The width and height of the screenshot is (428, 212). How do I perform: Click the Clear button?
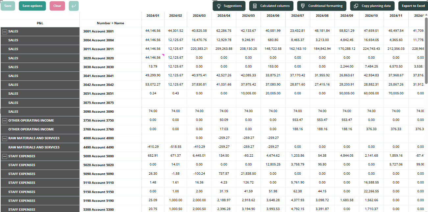coord(57,6)
